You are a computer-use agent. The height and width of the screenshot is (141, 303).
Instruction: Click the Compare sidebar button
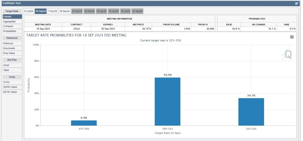click(12, 26)
